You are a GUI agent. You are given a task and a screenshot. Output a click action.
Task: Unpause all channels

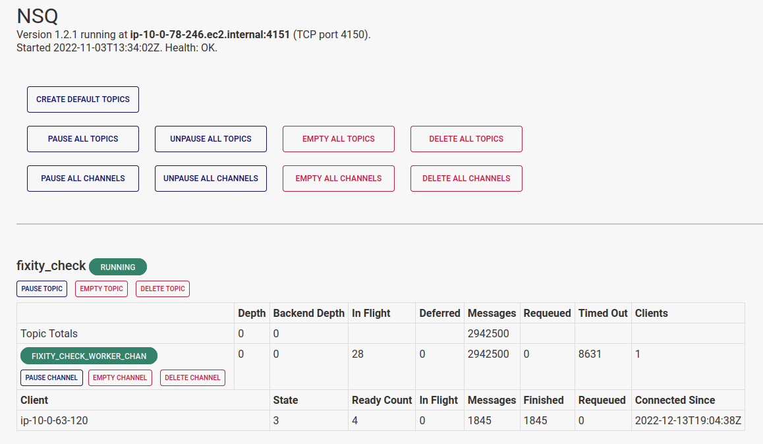click(x=211, y=179)
